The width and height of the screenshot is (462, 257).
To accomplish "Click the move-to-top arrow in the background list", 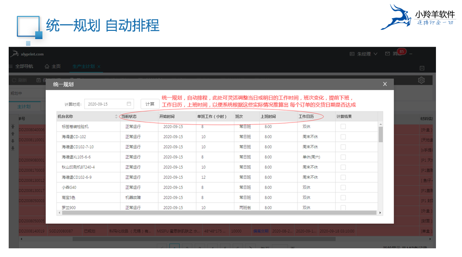I will [13, 126].
